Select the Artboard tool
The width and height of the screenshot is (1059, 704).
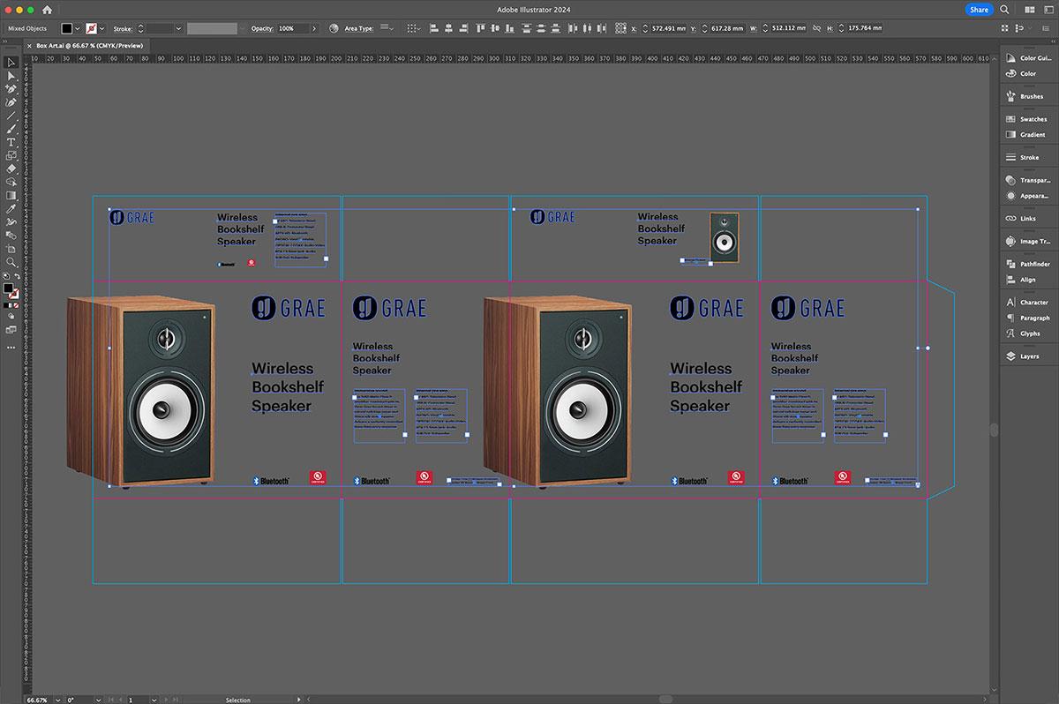(x=11, y=249)
